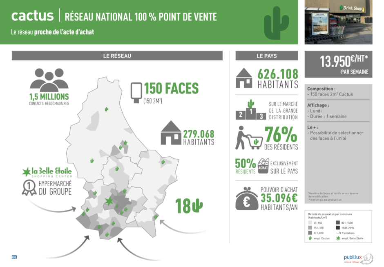This screenshot has height=267, width=384.
Task: Click the HYPERMARCHÉ DU GROUPE text
Action: pyautogui.click(x=55, y=188)
